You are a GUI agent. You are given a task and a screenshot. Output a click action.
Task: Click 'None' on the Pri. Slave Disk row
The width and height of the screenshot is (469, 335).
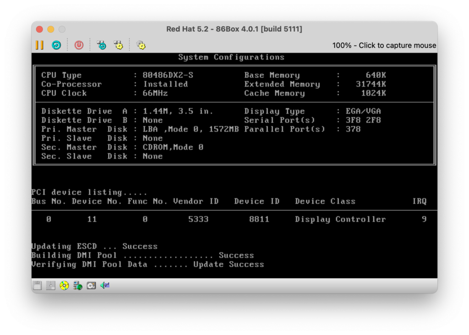153,138
